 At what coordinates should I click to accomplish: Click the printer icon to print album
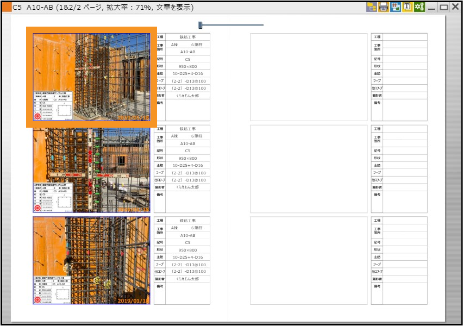(x=384, y=7)
